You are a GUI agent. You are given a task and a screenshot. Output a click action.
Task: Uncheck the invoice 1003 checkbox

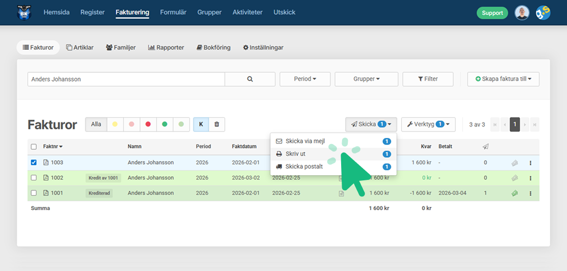click(x=34, y=162)
